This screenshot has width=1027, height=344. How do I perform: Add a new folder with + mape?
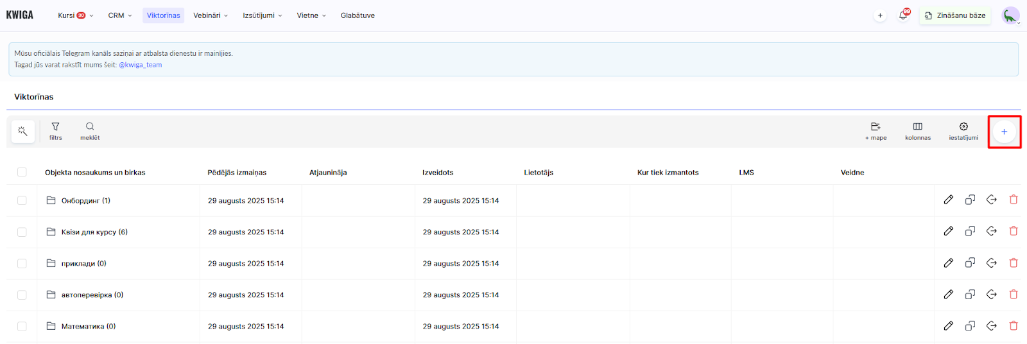click(876, 131)
